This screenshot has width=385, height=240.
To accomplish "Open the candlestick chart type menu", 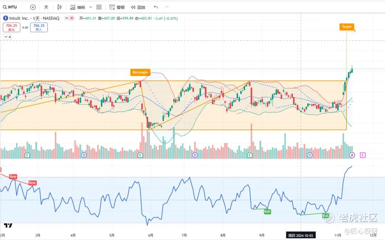I will click(x=60, y=7).
